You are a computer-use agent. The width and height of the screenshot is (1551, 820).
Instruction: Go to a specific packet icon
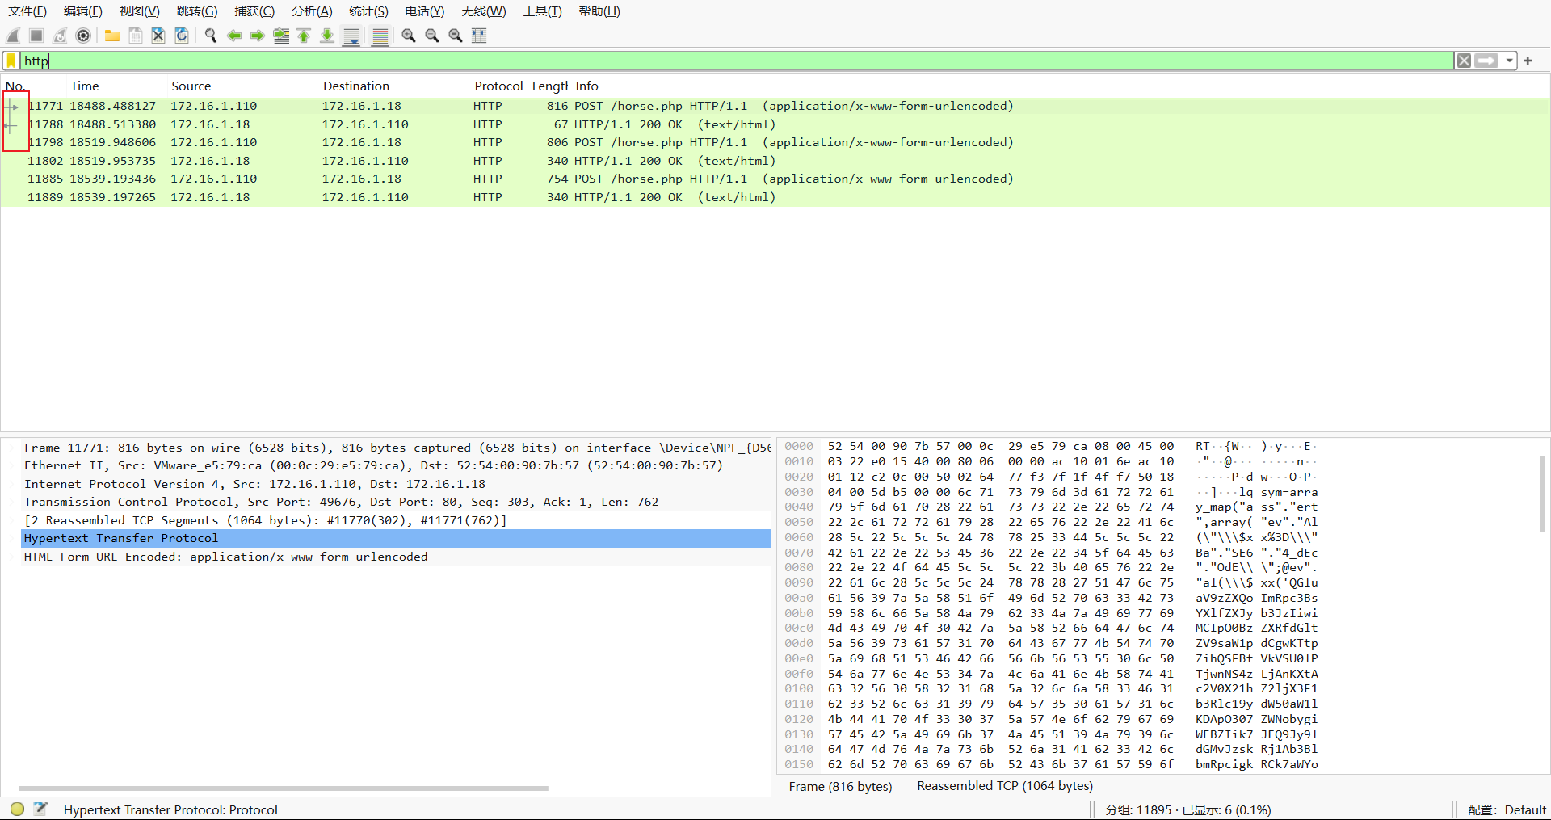point(281,36)
